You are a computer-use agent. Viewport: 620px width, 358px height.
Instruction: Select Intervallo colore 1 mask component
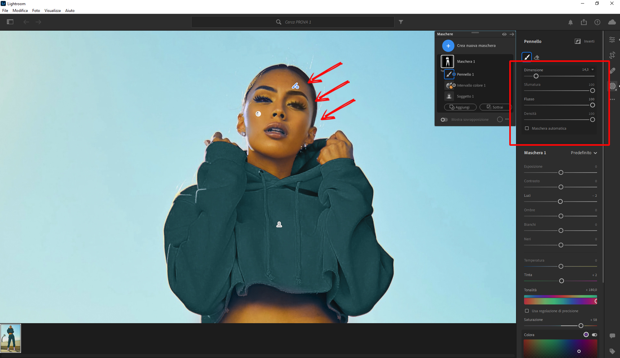coord(471,85)
